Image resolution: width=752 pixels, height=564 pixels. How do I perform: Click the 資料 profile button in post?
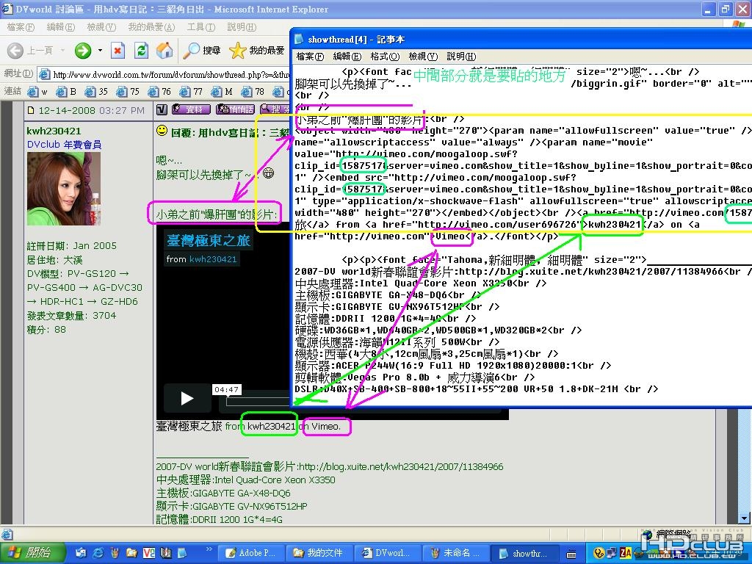[191, 109]
